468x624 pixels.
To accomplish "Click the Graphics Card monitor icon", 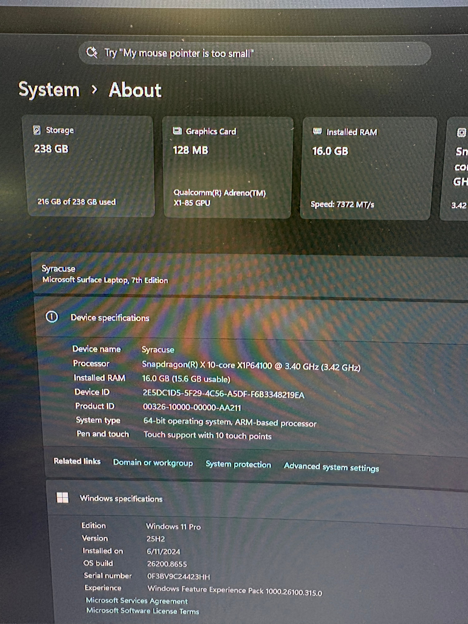I will 177,131.
